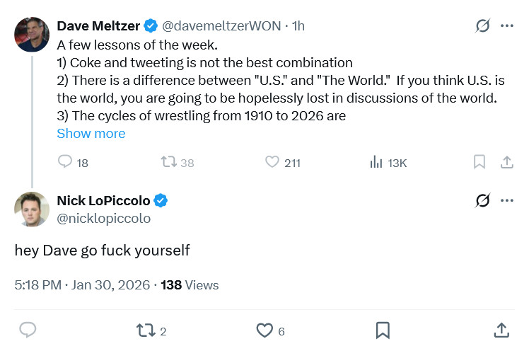
Task: Open Dave Meltzer's profile name link
Action: pos(98,26)
